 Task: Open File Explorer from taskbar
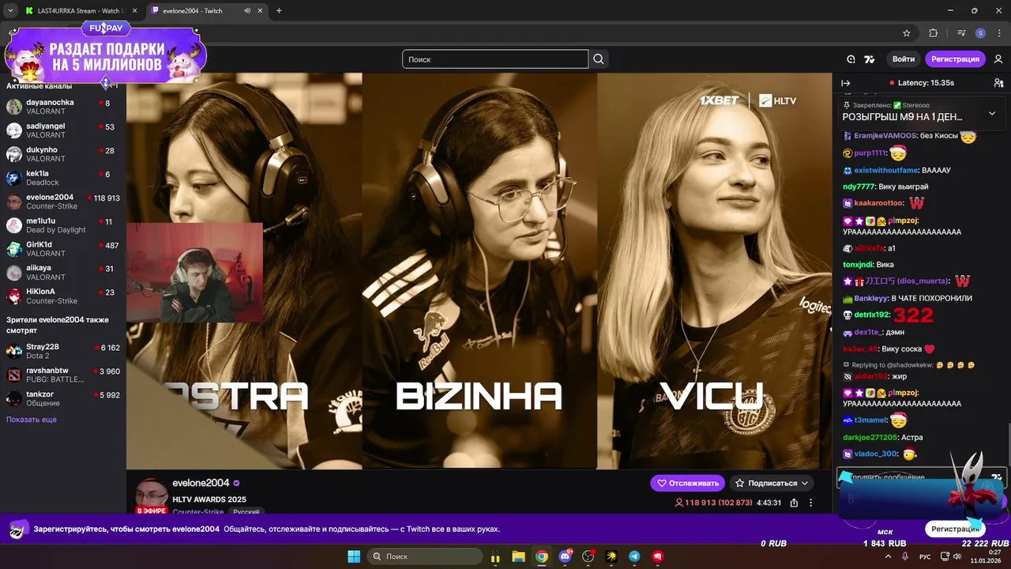coord(518,556)
